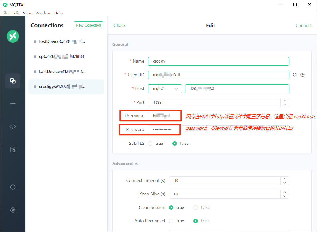Image resolution: width=317 pixels, height=232 pixels.
Task: Regenerate Client ID with refresh icon
Action: point(295,75)
